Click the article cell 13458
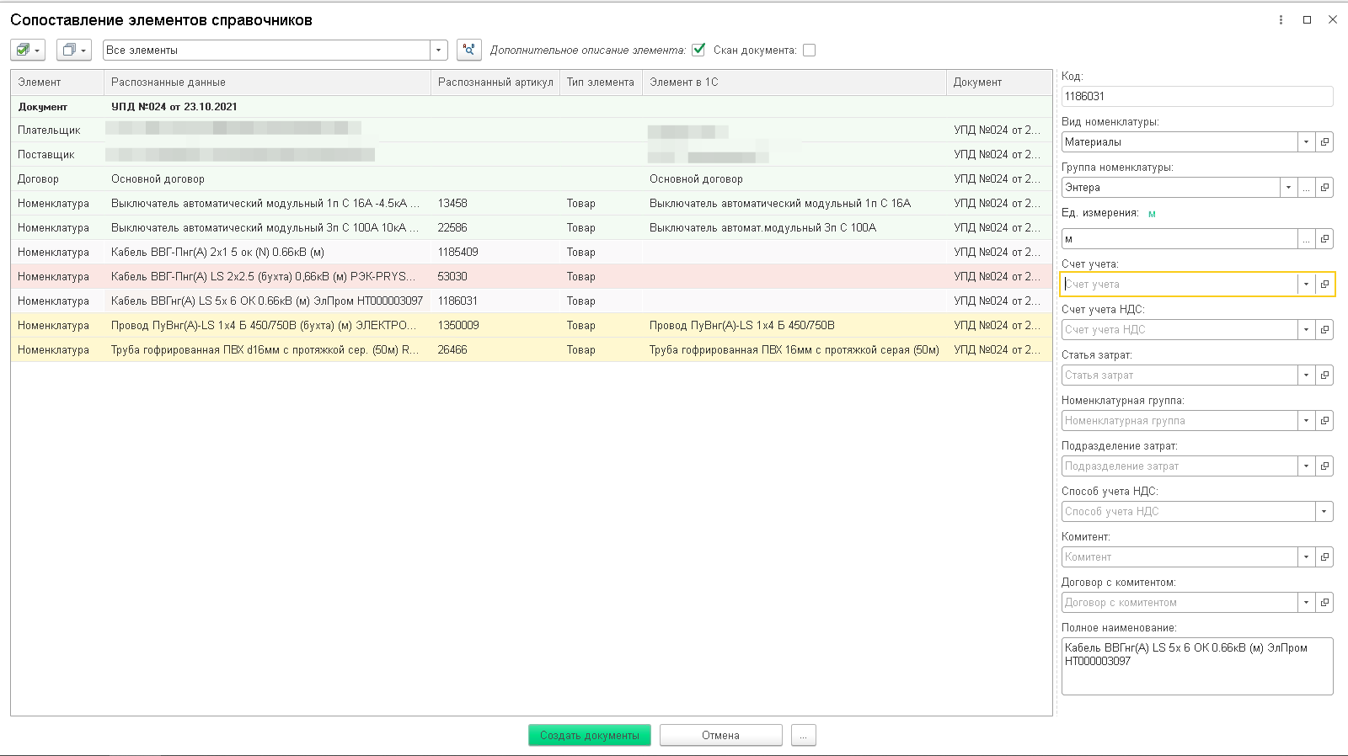Image resolution: width=1348 pixels, height=756 pixels. coord(495,204)
